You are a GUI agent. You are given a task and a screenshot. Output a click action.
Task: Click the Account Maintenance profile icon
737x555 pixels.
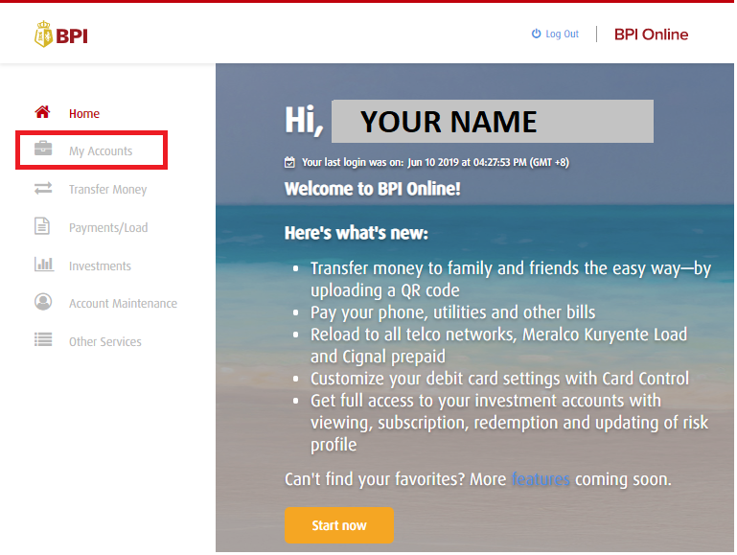click(43, 302)
